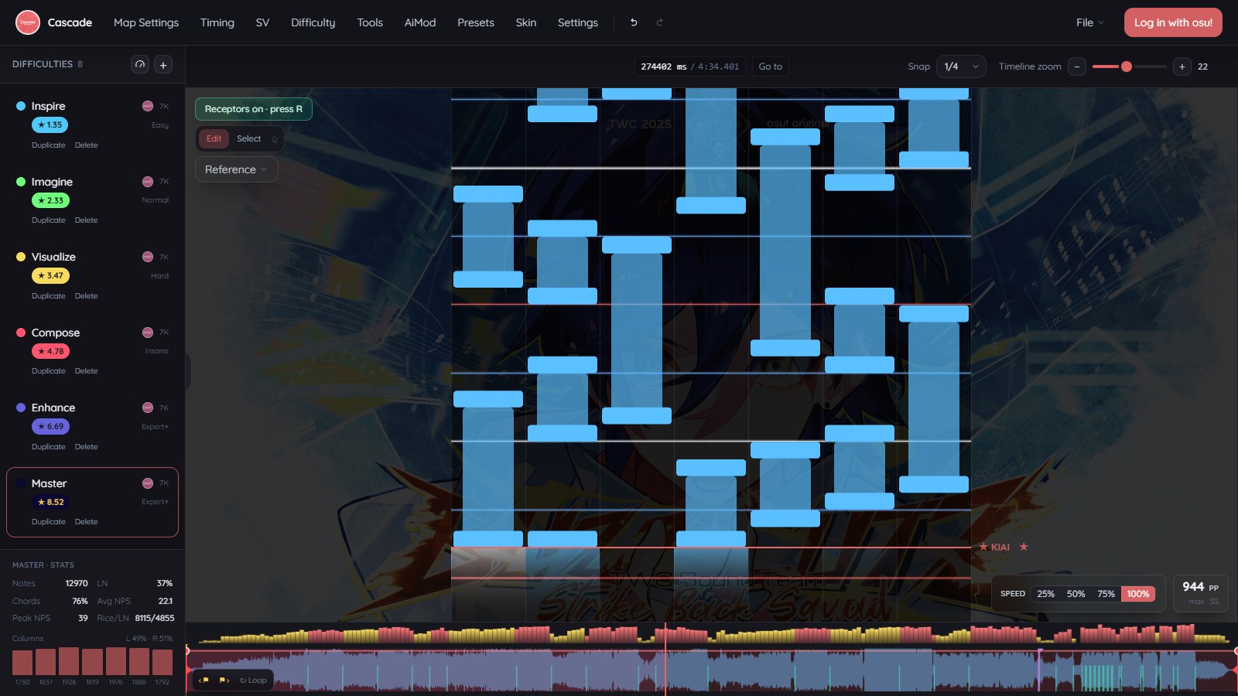Click the 8.52 star rating badge

click(50, 502)
